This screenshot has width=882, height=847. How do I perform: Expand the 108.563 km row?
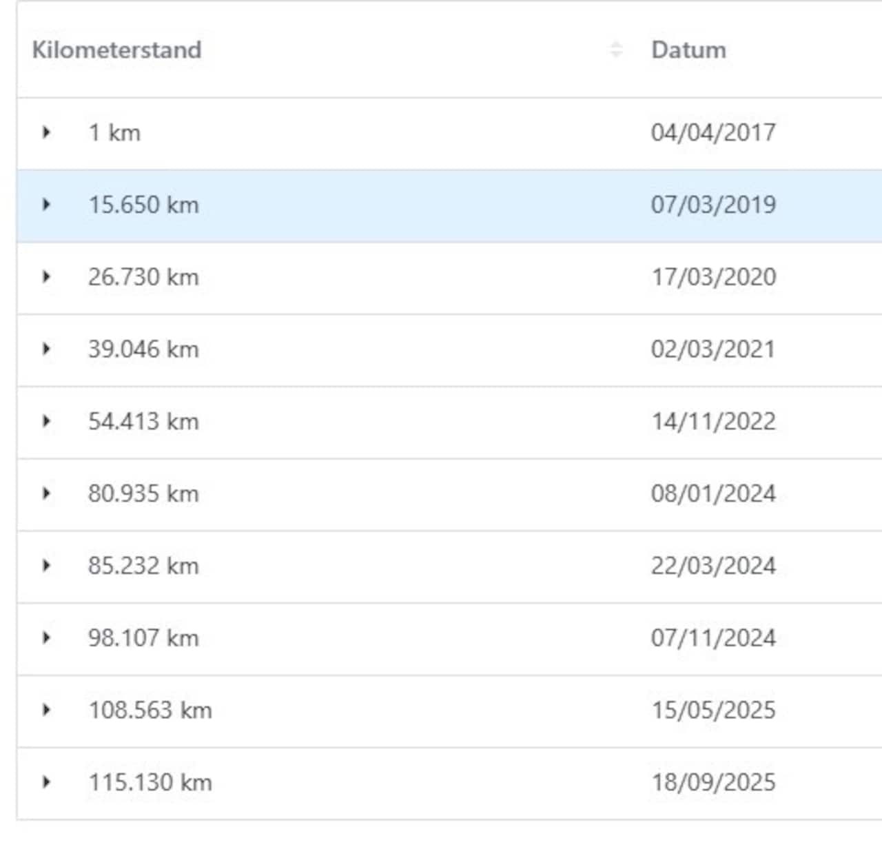pos(46,710)
